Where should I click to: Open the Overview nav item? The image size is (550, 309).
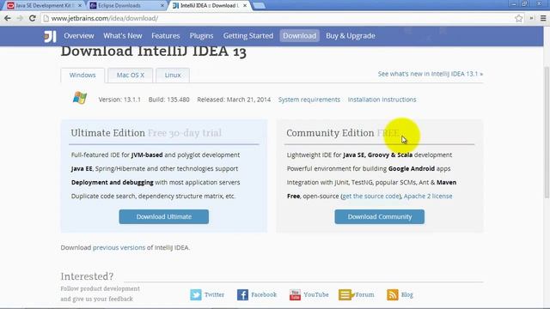79,36
